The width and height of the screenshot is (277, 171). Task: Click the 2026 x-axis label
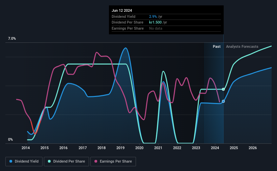(x=253, y=148)
